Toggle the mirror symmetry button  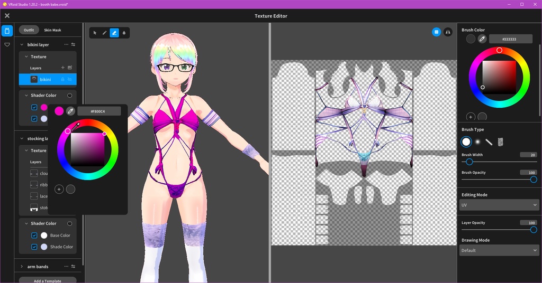coord(448,32)
